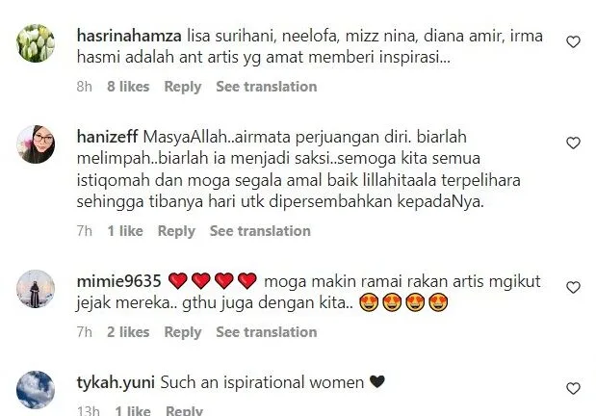Open tykah.yuni username link
The width and height of the screenshot is (596, 416).
coord(116,382)
